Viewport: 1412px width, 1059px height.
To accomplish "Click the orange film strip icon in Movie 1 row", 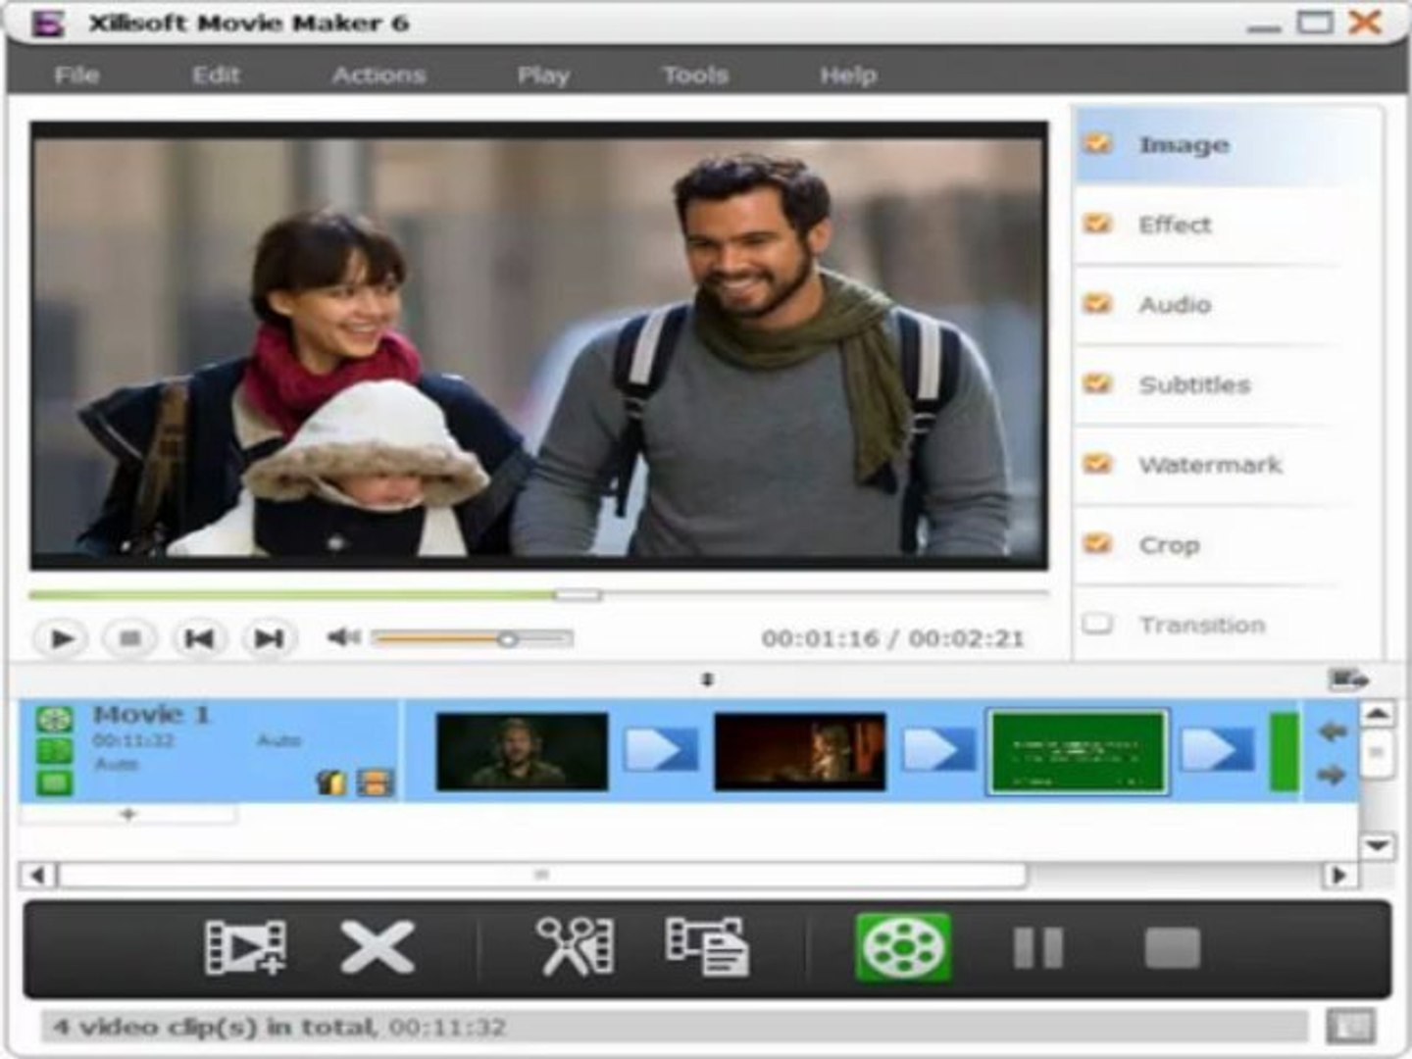I will pyautogui.click(x=375, y=782).
